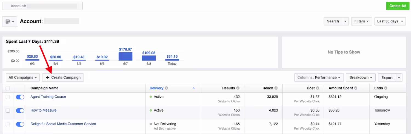
Task: Click the Create Campaign button
Action: pos(63,77)
